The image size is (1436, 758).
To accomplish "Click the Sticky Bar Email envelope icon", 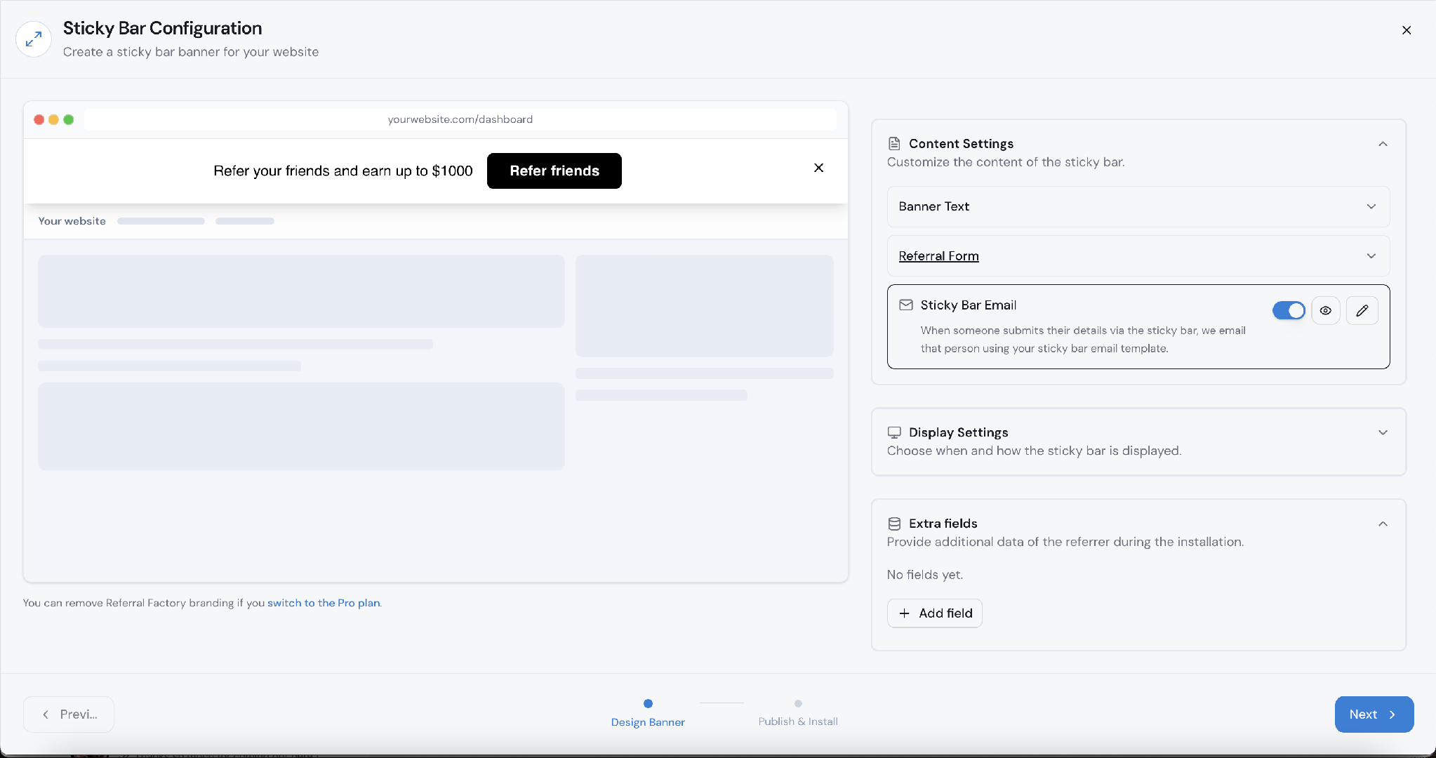I will click(906, 305).
